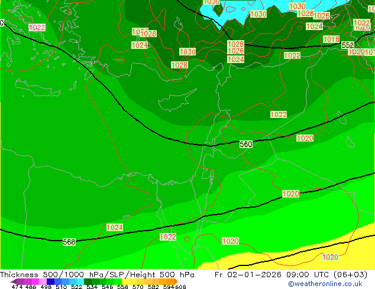Click the legend value 534
Image resolution: width=375 pixels, height=289 pixels.
[x=92, y=287]
